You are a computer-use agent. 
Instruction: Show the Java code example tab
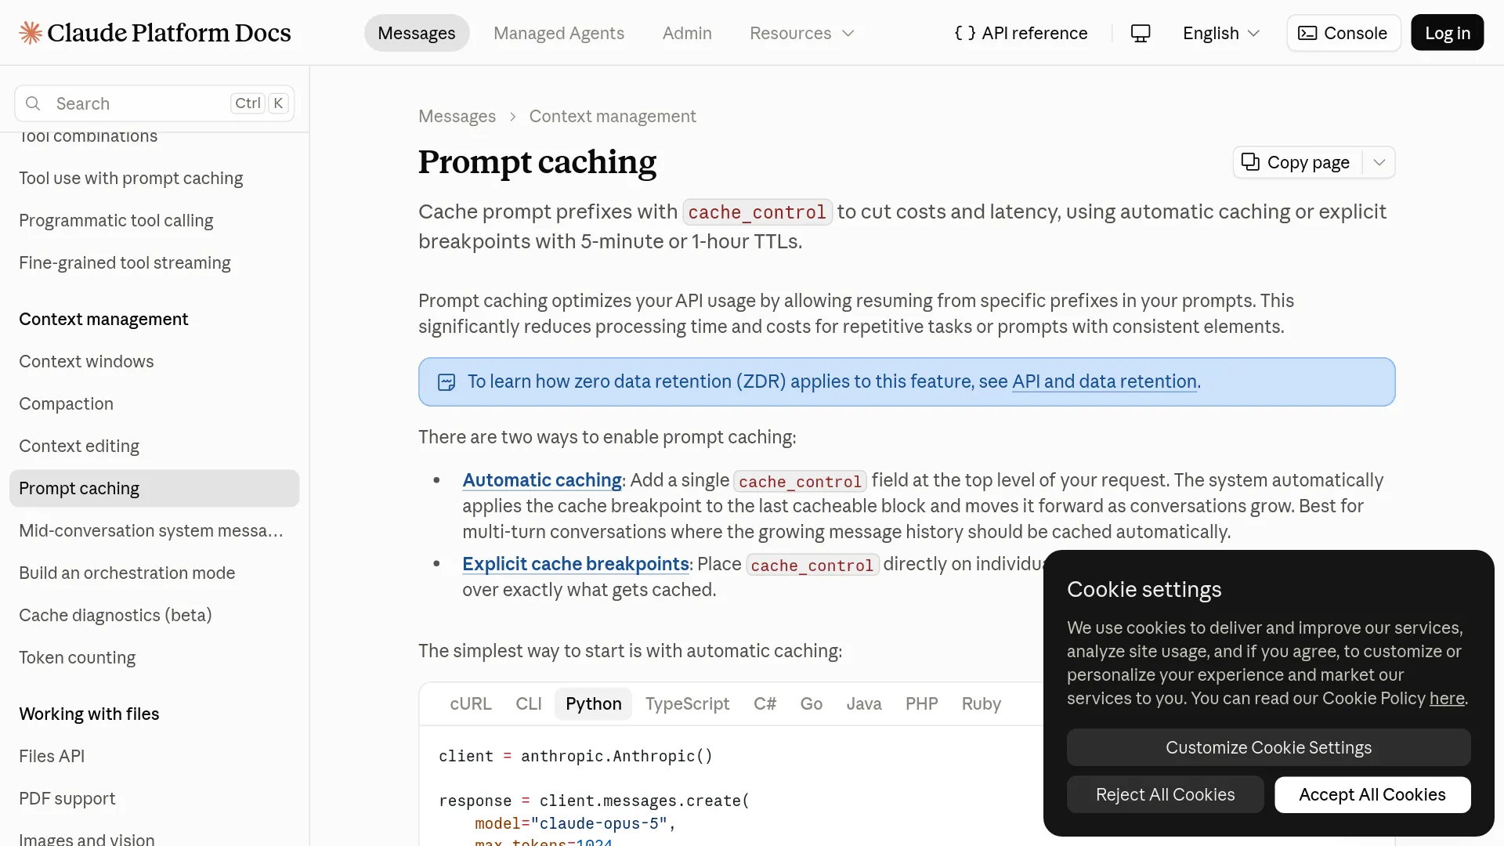pos(864,703)
